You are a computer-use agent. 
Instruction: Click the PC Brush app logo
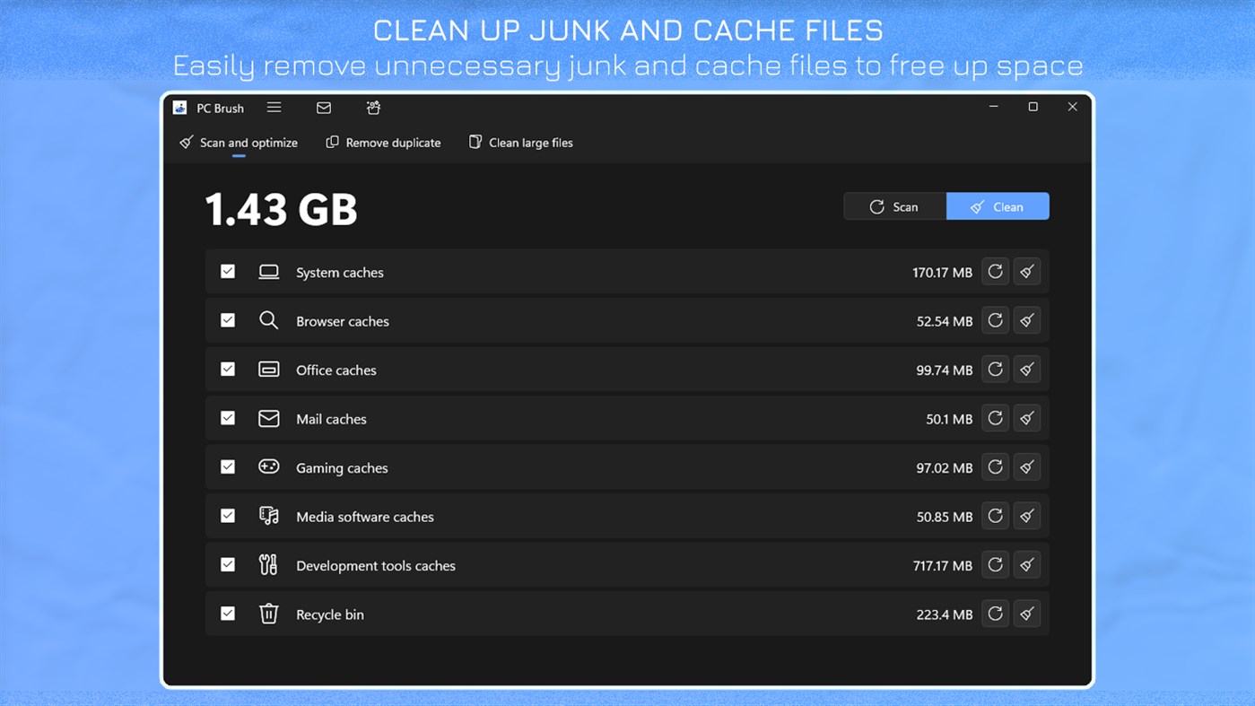(179, 107)
